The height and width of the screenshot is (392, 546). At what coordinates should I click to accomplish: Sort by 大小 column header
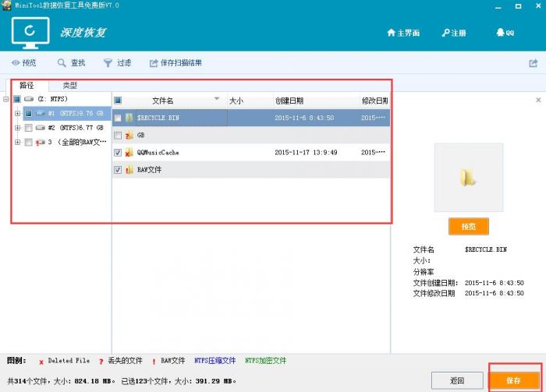236,101
